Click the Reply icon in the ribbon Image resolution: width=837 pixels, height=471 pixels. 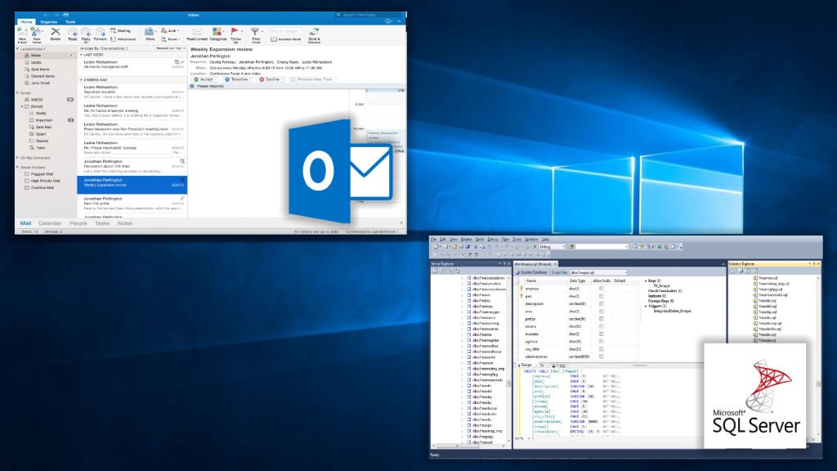pos(73,32)
